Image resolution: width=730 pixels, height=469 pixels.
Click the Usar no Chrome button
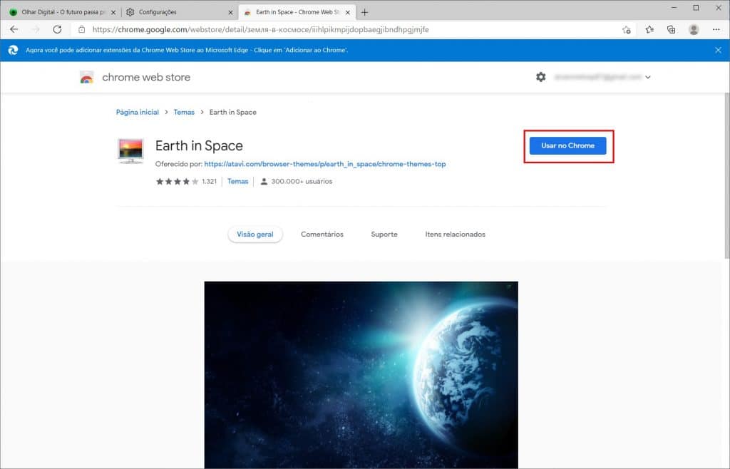tap(567, 145)
